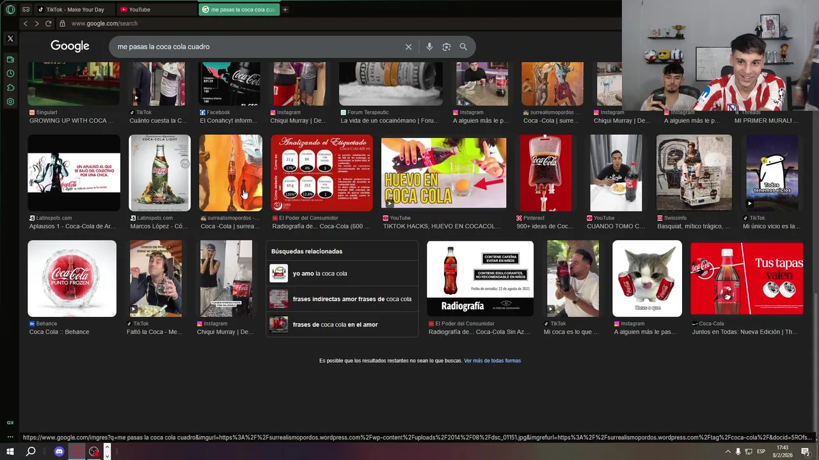
Task: Open 'Mi coca es lo que ...' TikTok caption
Action: (571, 332)
